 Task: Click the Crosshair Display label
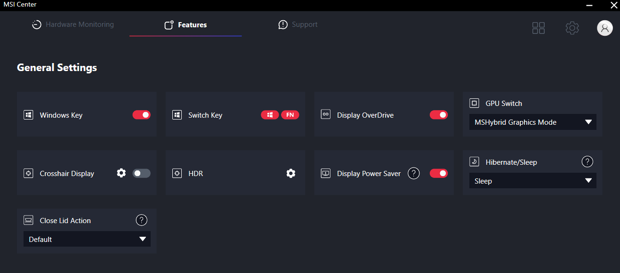point(67,173)
